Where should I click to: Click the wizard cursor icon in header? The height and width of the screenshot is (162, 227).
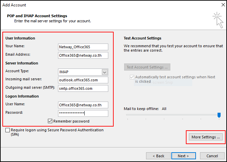218,20
